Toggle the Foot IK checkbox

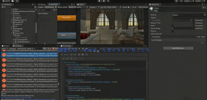173,31
